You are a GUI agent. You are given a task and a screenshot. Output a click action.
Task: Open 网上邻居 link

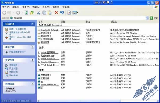coord(13,68)
